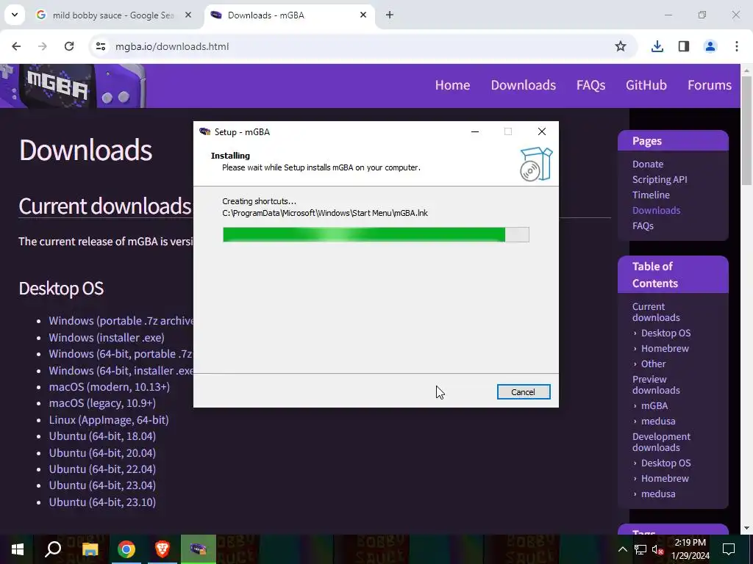
Task: Open the taskbar clock showing 2:19 PM
Action: [690, 549]
